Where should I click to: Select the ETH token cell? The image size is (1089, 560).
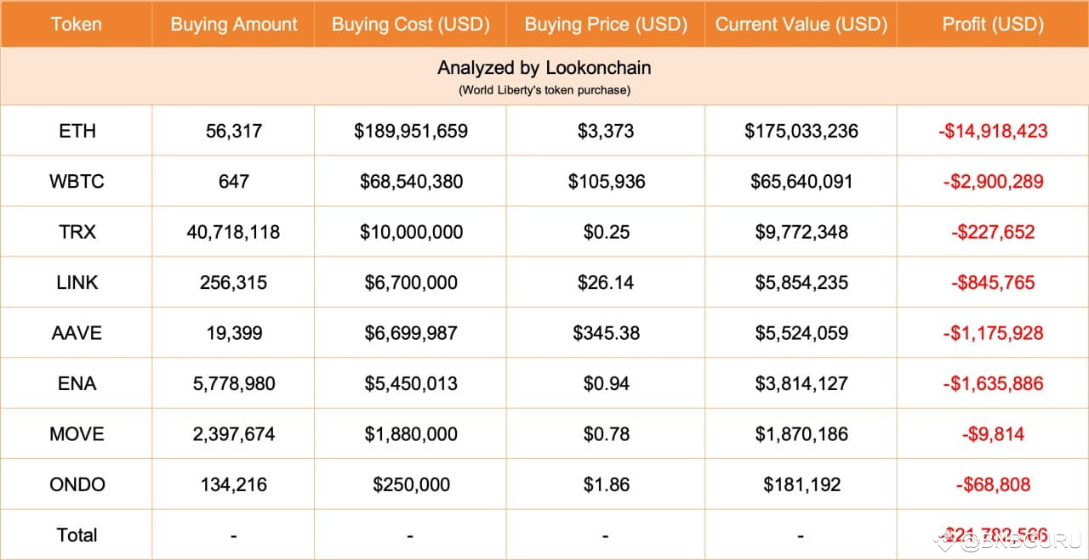click(x=77, y=131)
